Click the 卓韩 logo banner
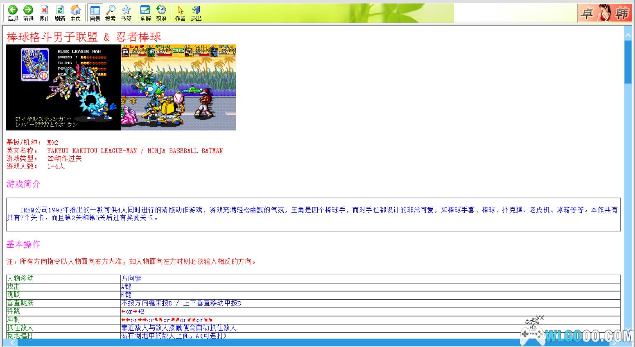Image resolution: width=635 pixels, height=347 pixels. [x=605, y=13]
